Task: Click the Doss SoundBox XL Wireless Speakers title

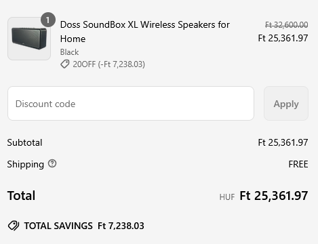Action: [145, 32]
